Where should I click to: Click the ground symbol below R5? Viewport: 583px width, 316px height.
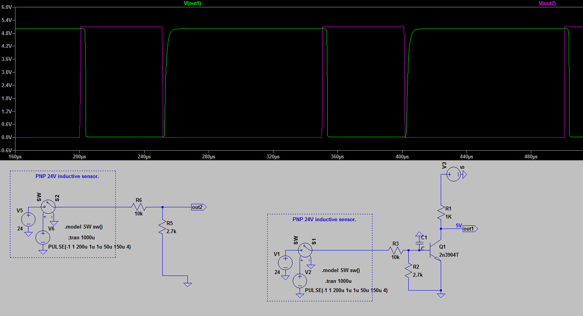pos(188,284)
